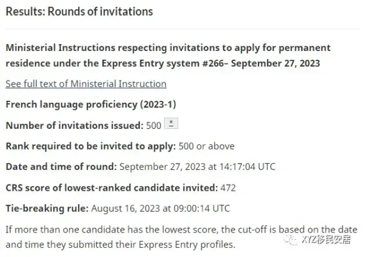Click the Rank required to be invited label
Screen dimensions: 368x257
(90, 146)
